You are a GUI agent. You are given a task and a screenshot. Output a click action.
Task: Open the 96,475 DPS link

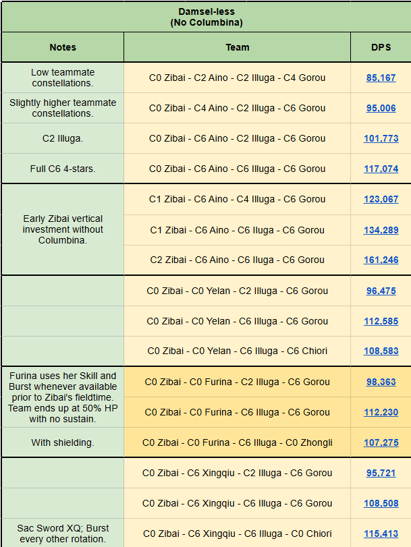click(x=381, y=291)
